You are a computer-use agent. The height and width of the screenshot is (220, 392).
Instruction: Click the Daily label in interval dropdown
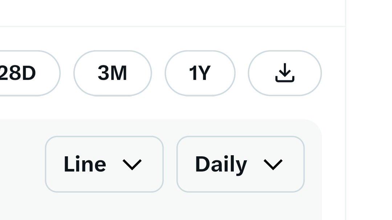(x=221, y=164)
